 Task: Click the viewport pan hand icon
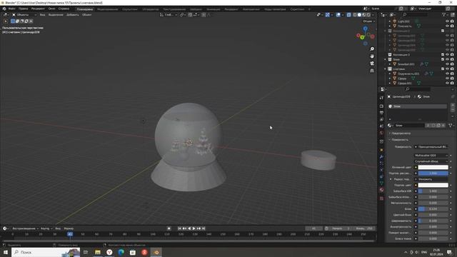[x=372, y=56]
